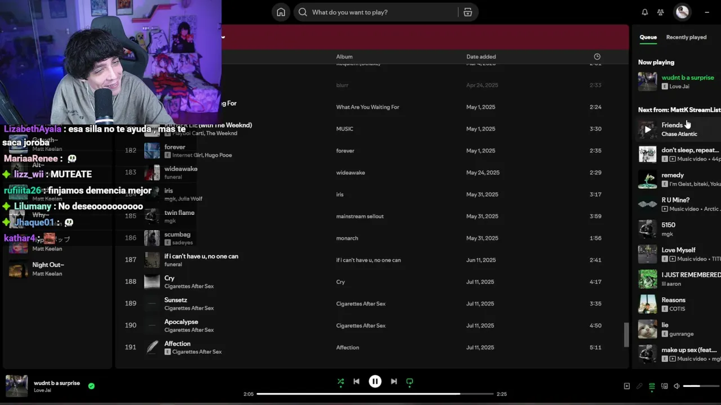Toggle repeat mode
The image size is (721, 405).
[410, 381]
